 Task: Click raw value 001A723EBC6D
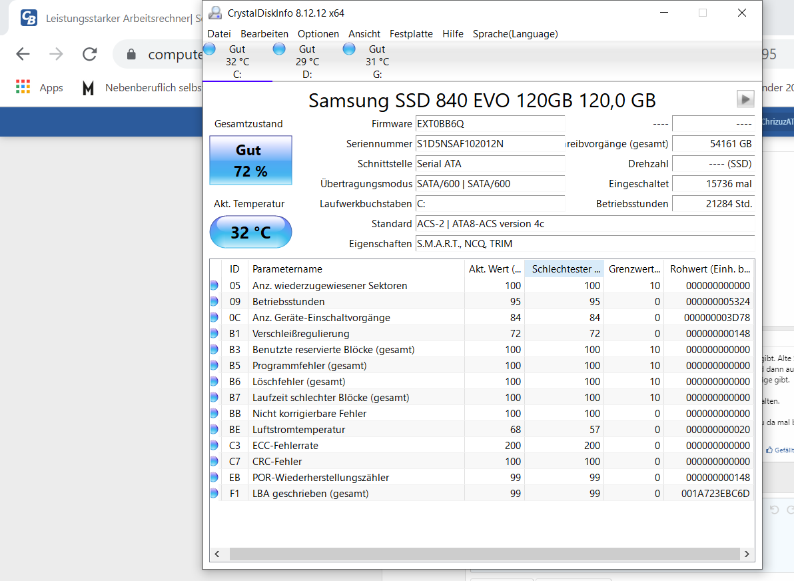715,493
